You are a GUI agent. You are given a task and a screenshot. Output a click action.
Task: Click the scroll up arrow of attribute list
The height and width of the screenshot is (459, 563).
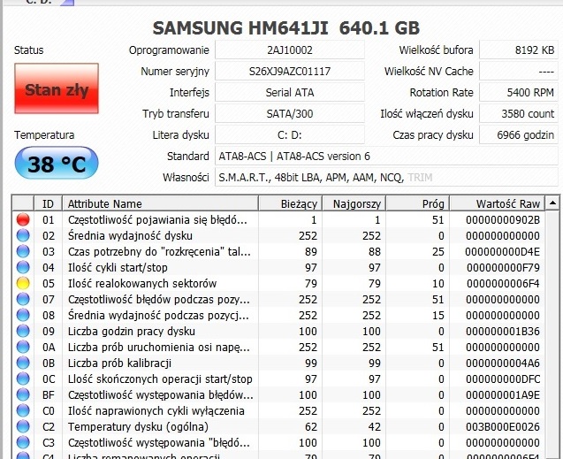(552, 203)
